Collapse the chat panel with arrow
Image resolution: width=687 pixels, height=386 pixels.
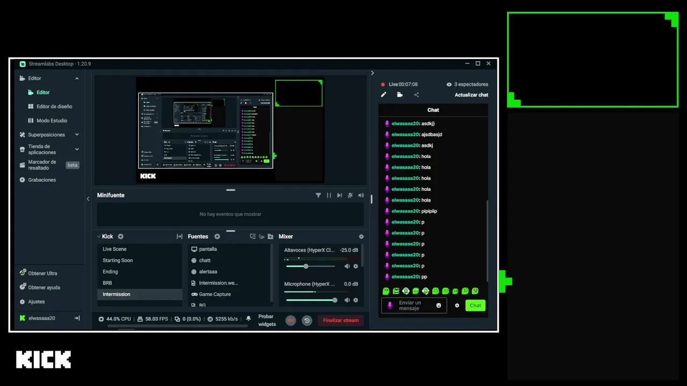click(x=372, y=73)
